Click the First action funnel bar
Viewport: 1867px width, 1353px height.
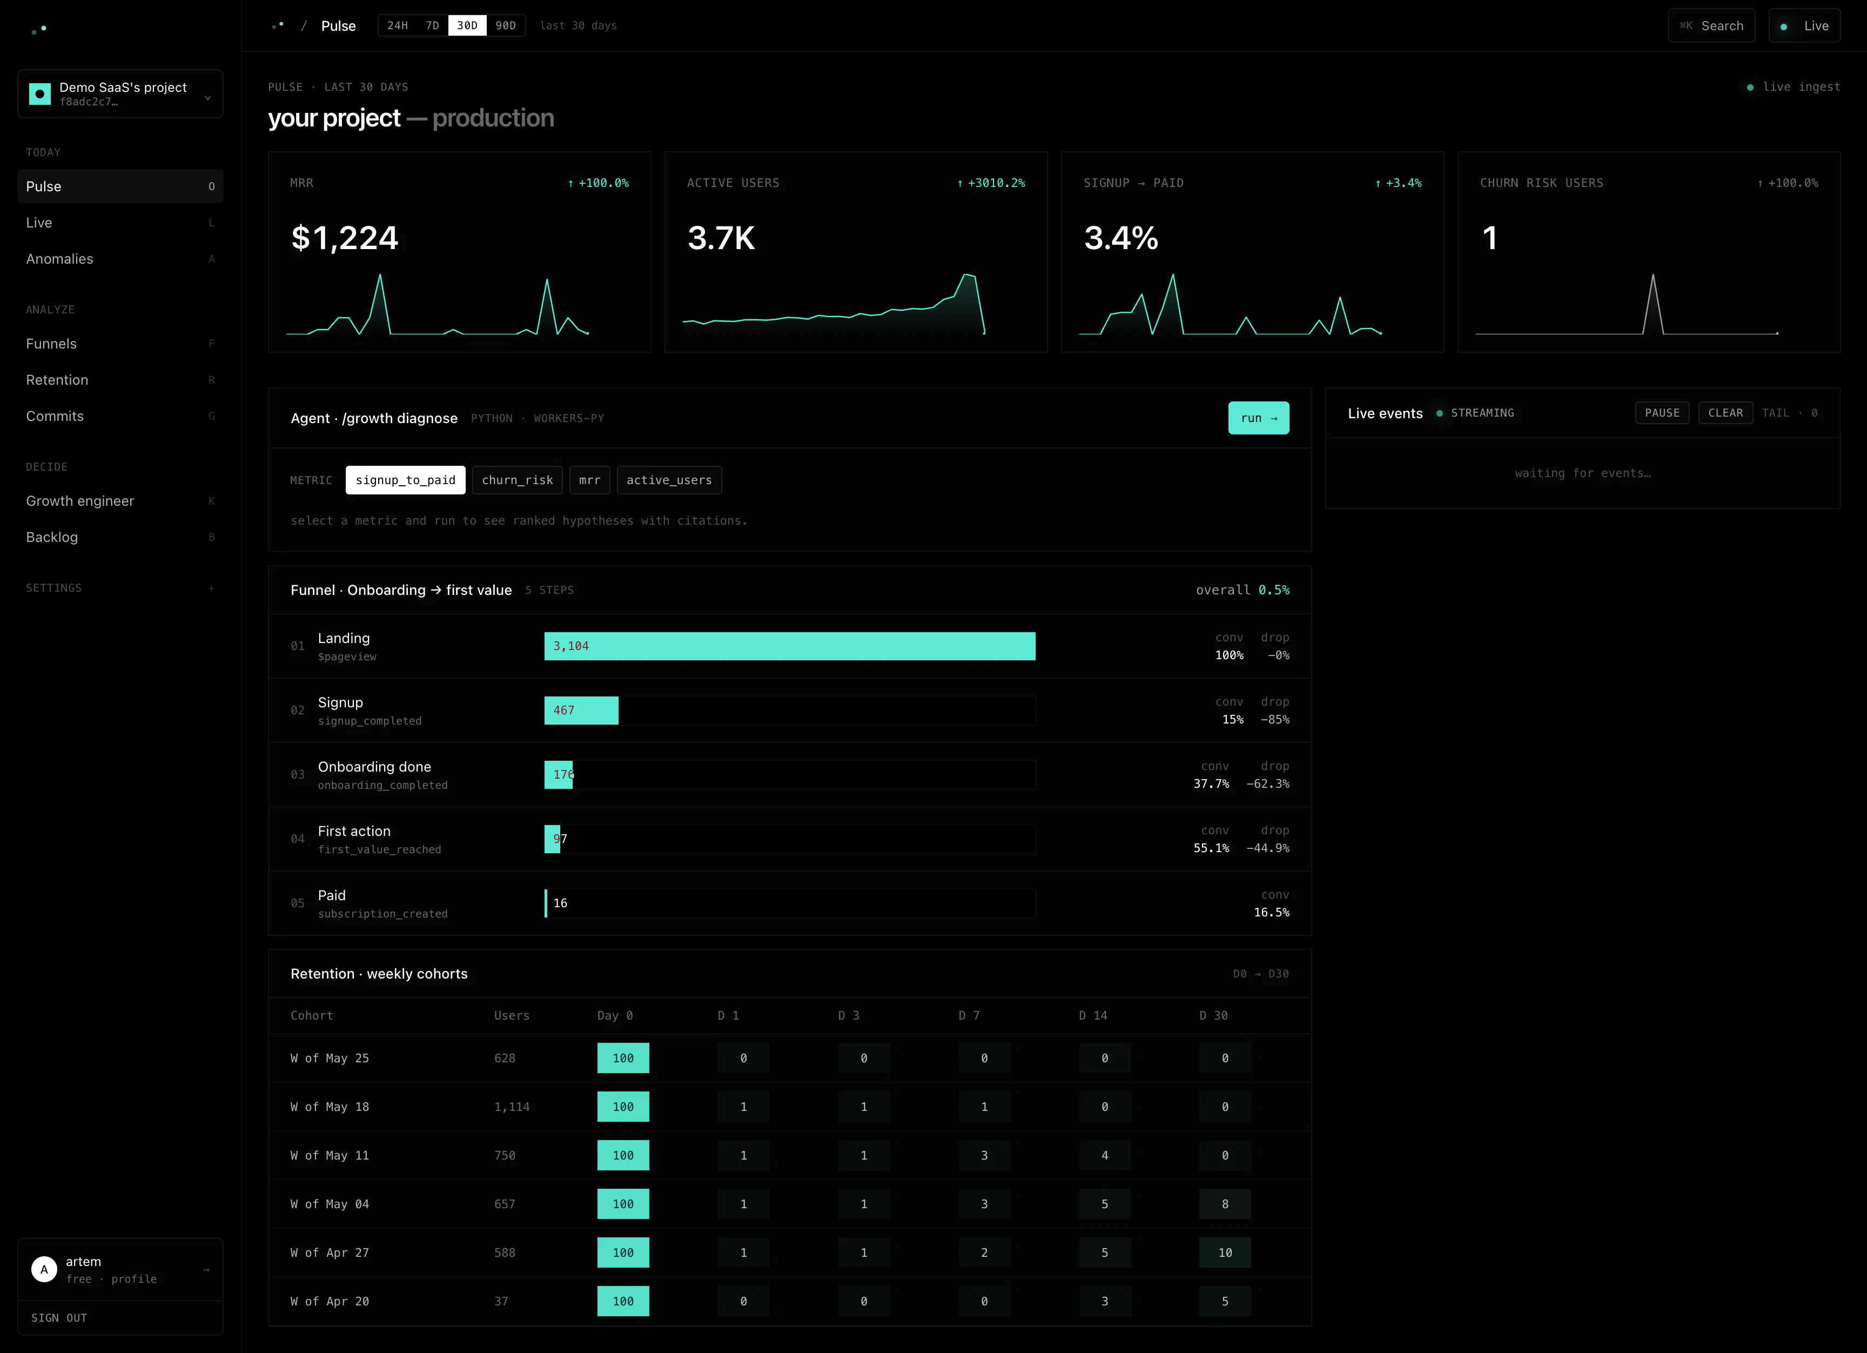tap(552, 839)
